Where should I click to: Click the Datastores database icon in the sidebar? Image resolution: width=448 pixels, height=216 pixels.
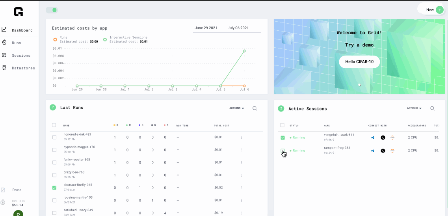[4, 68]
